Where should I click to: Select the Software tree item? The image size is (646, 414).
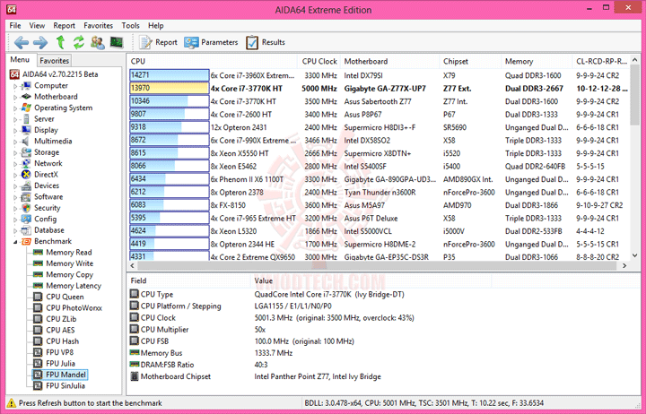point(42,197)
